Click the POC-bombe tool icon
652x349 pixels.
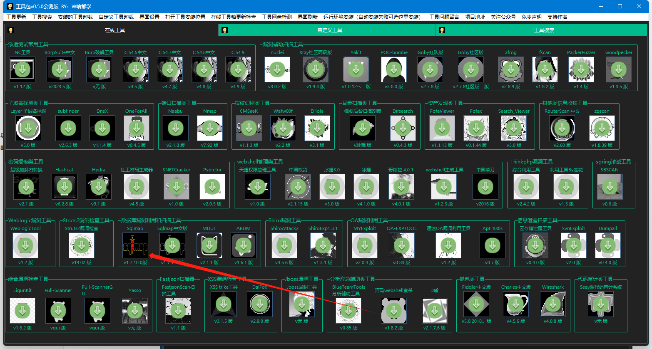(394, 69)
